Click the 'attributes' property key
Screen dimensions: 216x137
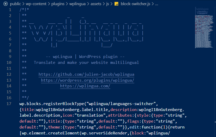(x=120, y=115)
